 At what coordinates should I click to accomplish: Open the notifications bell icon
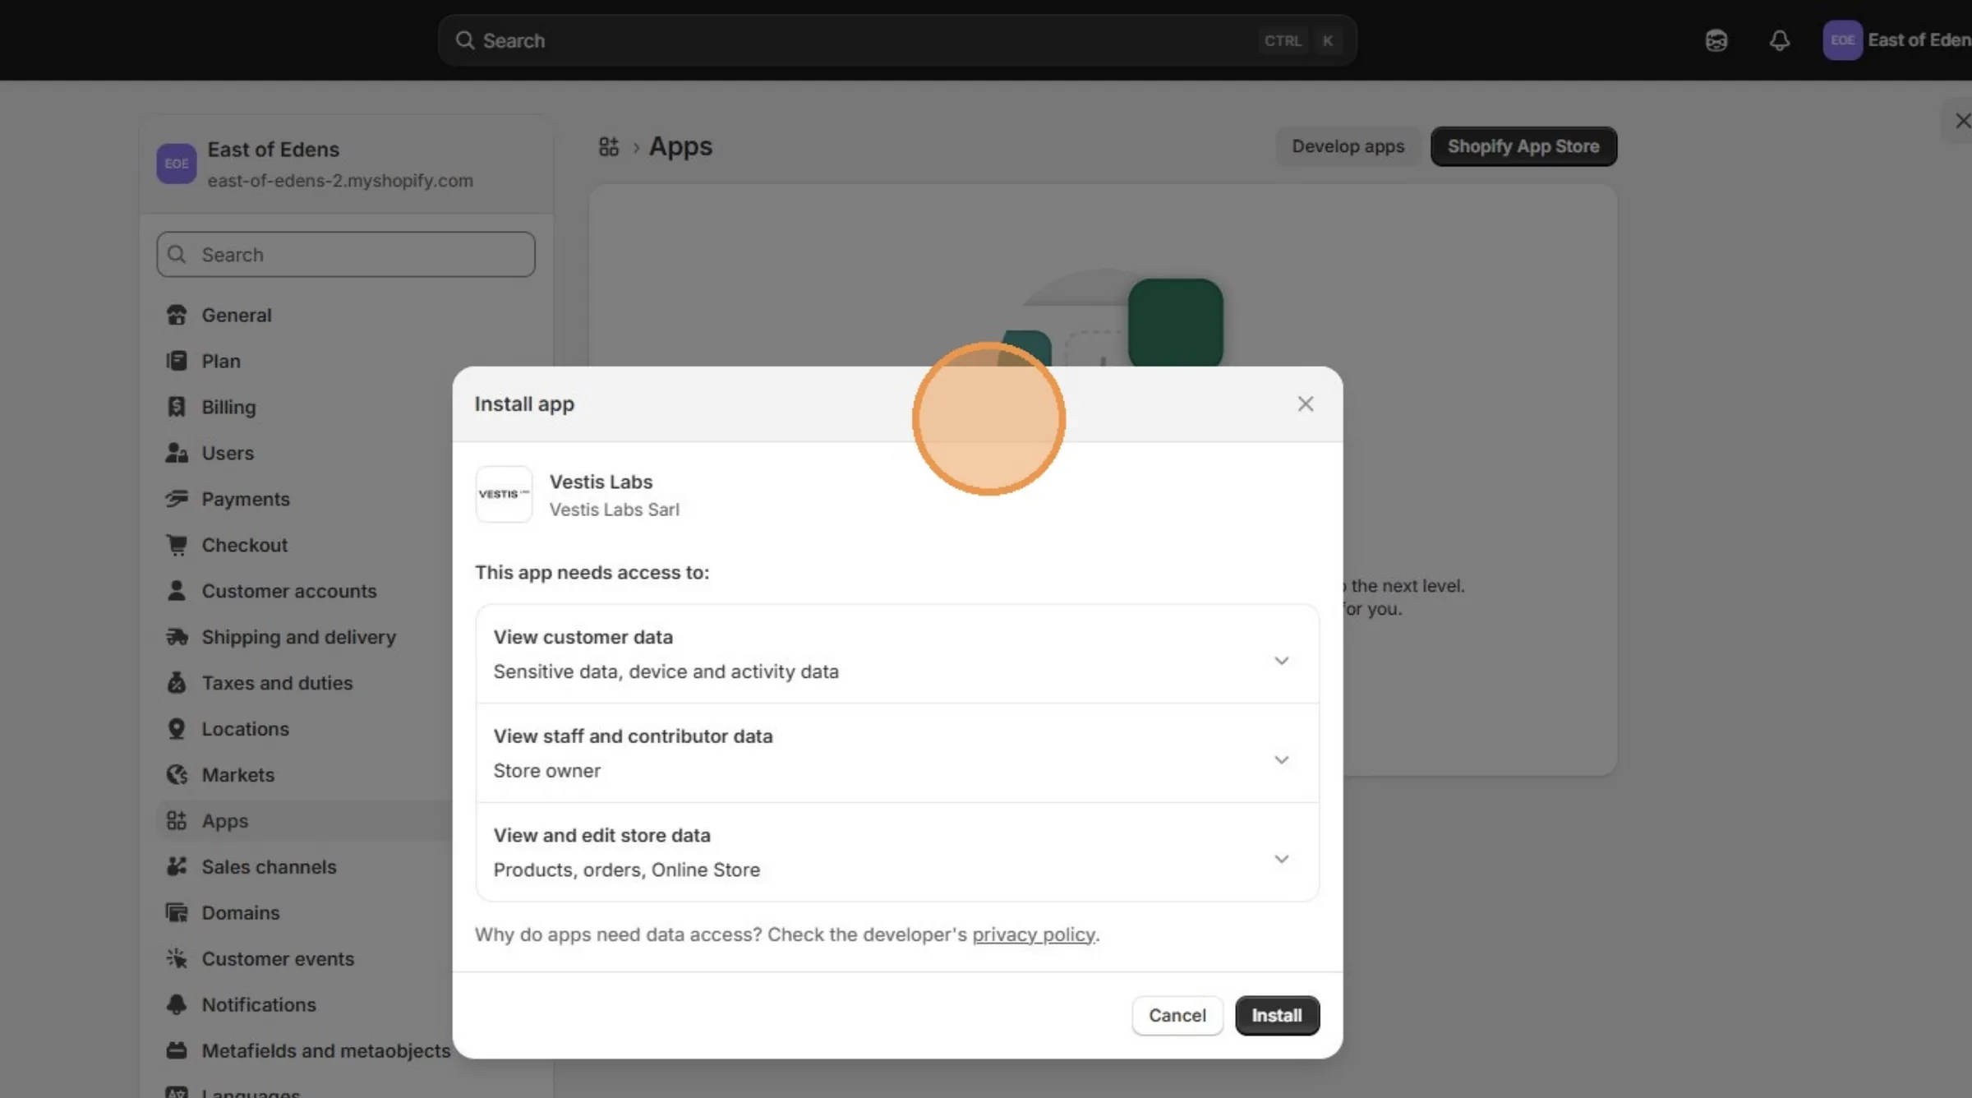coord(1779,40)
